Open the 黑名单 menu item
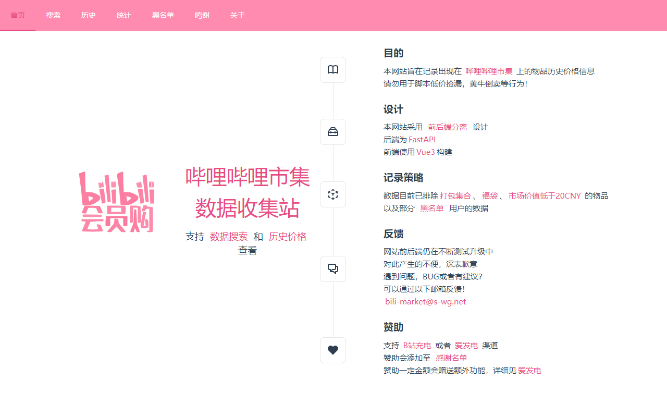Screen dimensions: 667x417 click(163, 15)
